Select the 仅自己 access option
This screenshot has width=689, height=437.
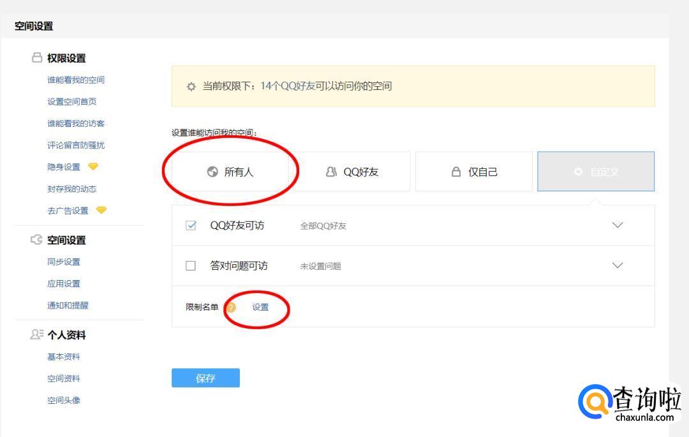click(473, 172)
